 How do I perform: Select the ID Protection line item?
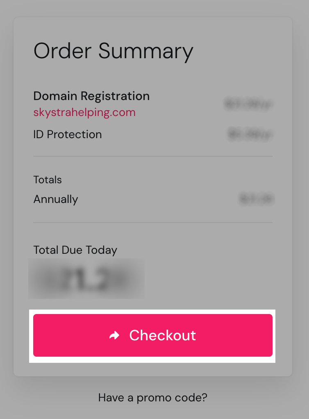pyautogui.click(x=67, y=134)
